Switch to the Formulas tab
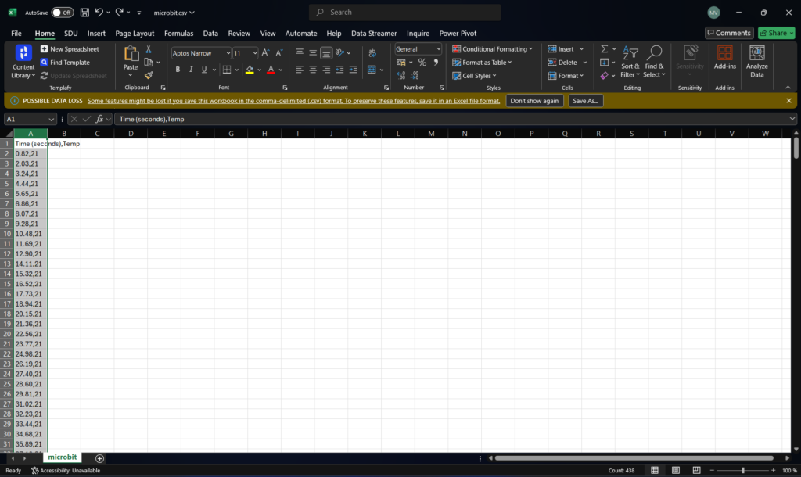Image resolution: width=801 pixels, height=477 pixels. pos(179,33)
